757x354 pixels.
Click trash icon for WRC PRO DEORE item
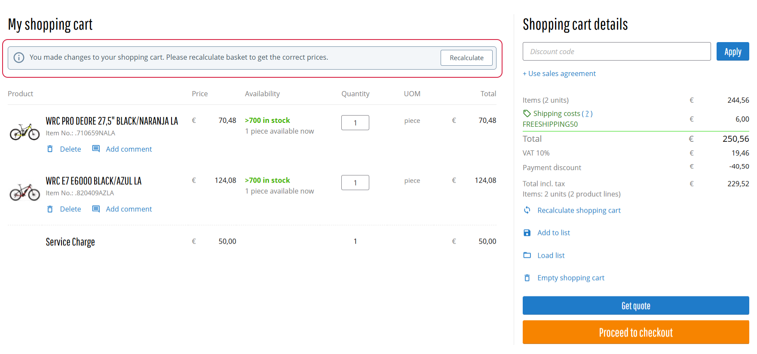coord(50,149)
